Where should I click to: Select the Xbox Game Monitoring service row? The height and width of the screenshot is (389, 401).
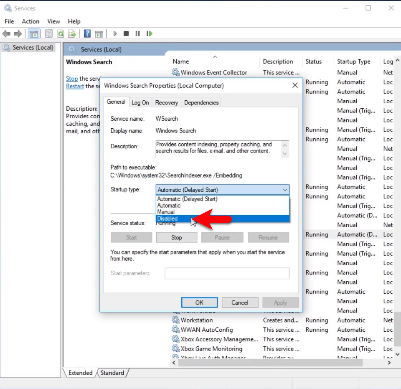coord(283,348)
